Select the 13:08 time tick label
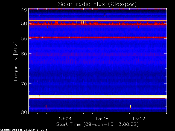 point(102,119)
